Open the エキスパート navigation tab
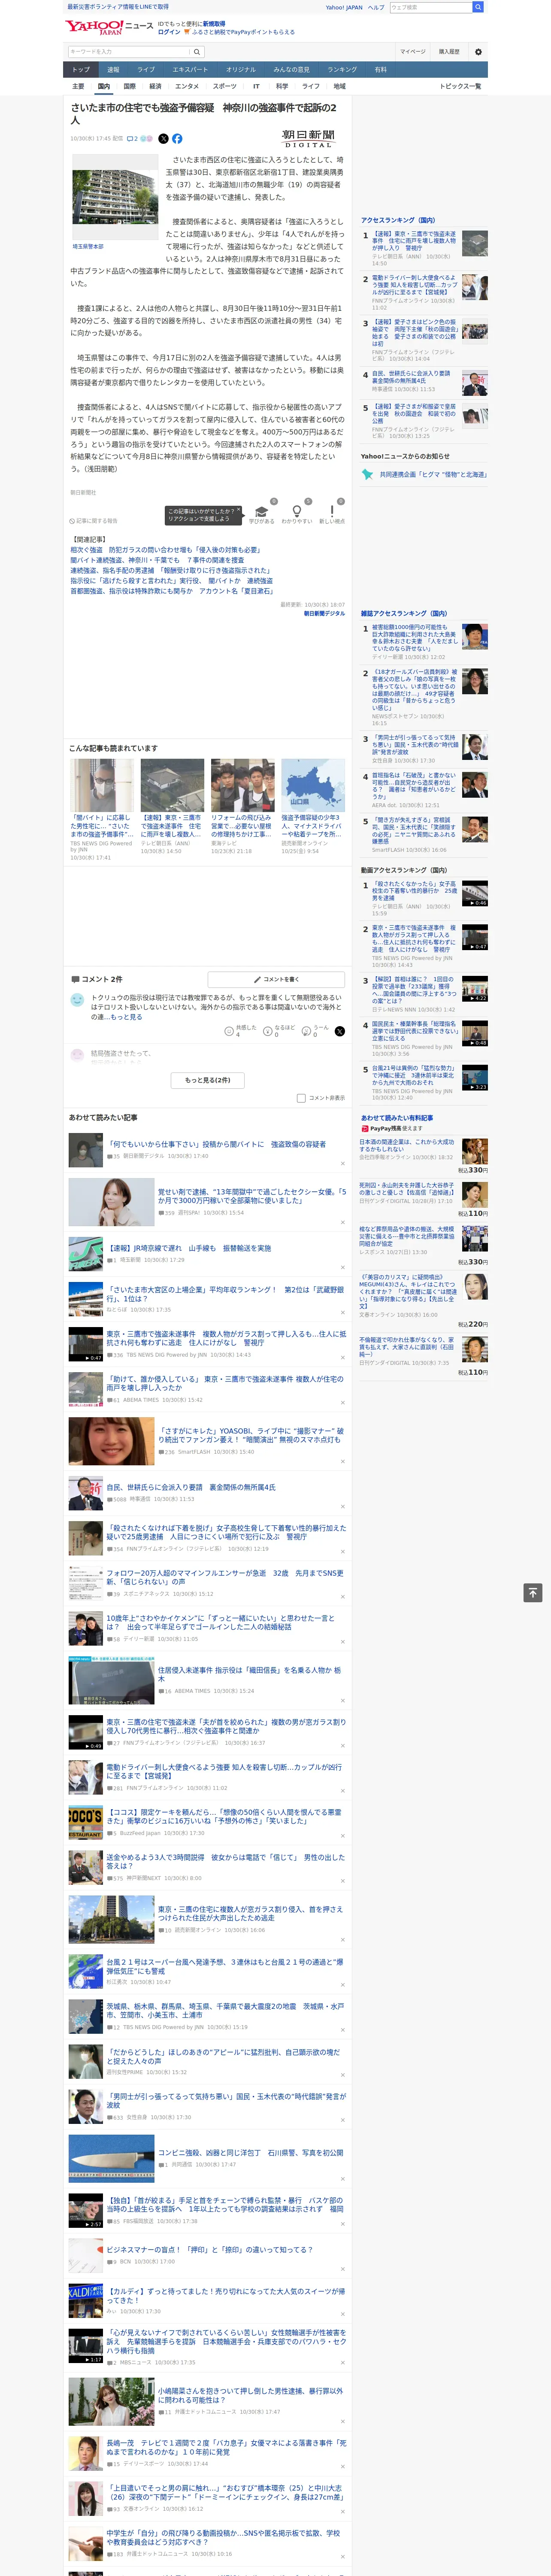The image size is (551, 2576). point(190,70)
